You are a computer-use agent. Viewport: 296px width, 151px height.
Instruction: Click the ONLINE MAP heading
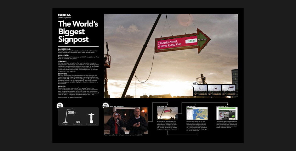pos(191,106)
